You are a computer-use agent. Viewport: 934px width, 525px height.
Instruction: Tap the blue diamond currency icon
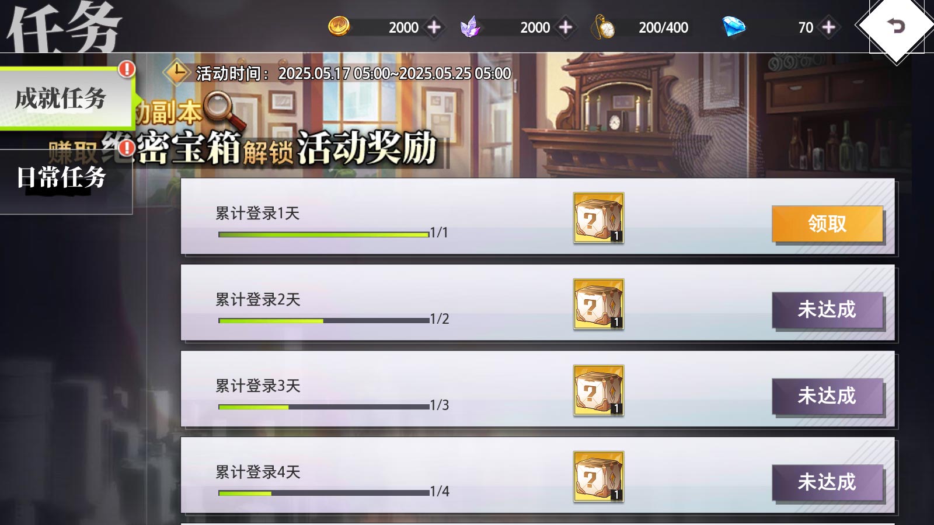pyautogui.click(x=734, y=26)
